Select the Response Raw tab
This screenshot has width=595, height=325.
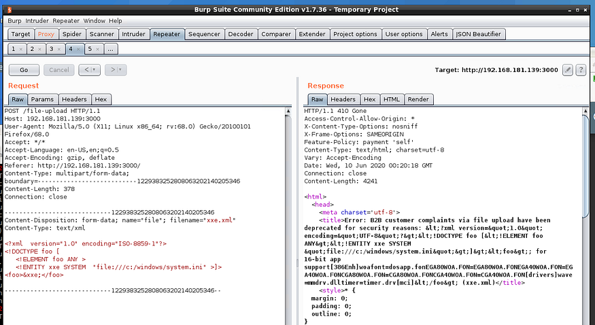[x=318, y=99]
